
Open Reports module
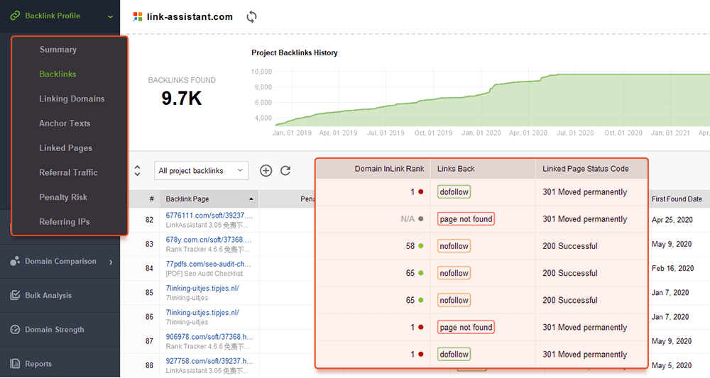point(38,364)
